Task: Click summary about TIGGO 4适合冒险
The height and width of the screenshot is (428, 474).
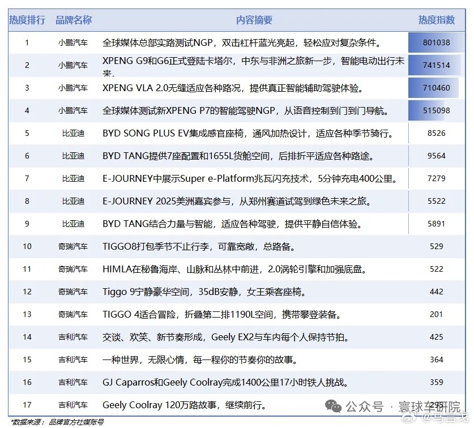Action: pos(222,315)
